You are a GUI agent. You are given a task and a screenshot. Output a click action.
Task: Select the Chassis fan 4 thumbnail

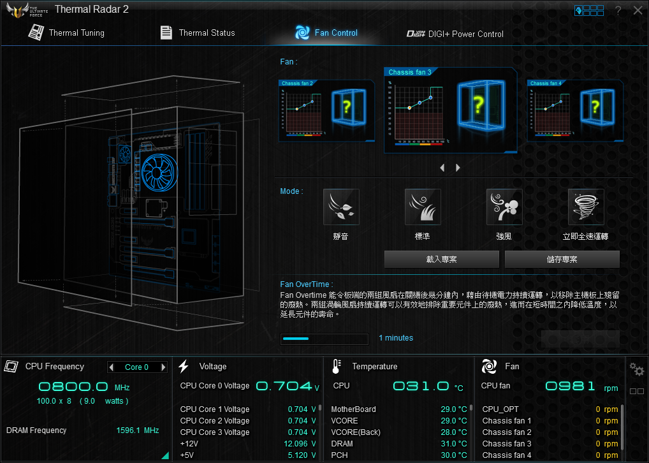tap(575, 110)
